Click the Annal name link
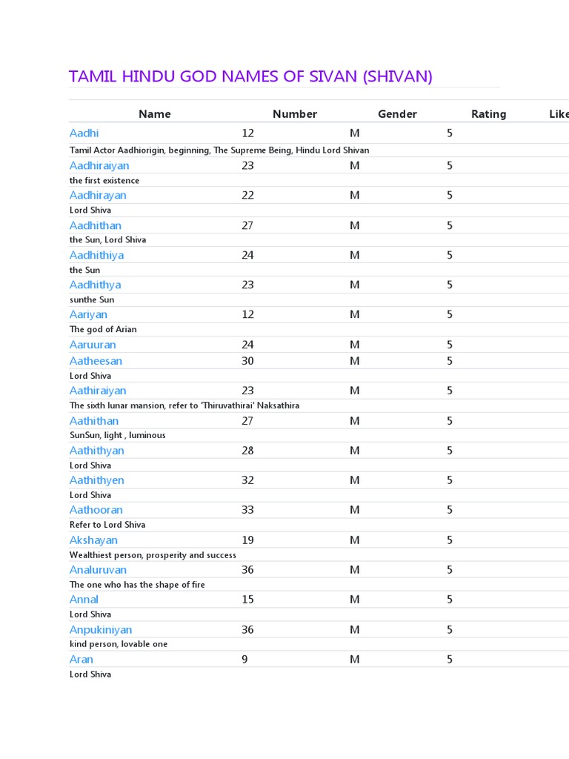This screenshot has width=569, height=759. point(84,600)
